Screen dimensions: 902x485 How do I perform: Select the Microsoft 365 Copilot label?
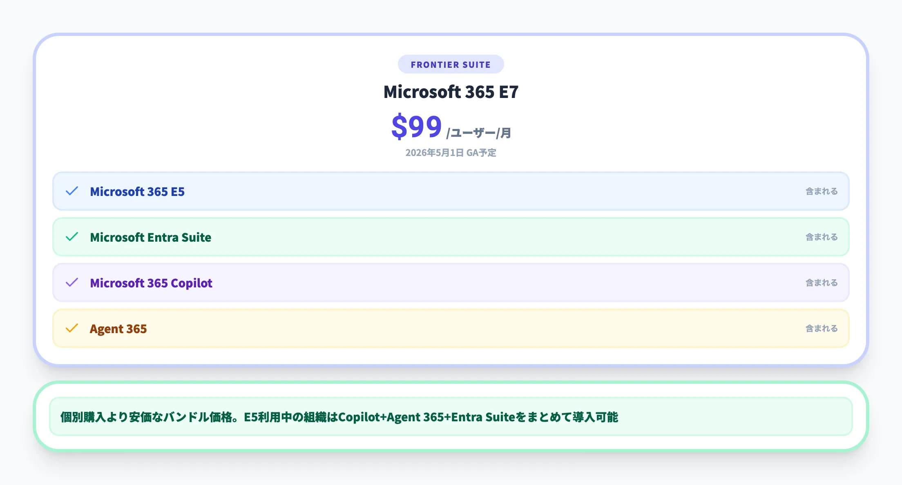pos(151,283)
